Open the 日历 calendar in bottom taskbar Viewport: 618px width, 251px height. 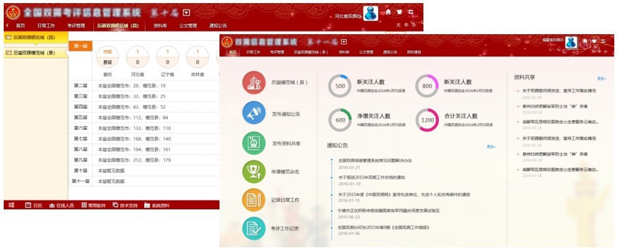[34, 205]
